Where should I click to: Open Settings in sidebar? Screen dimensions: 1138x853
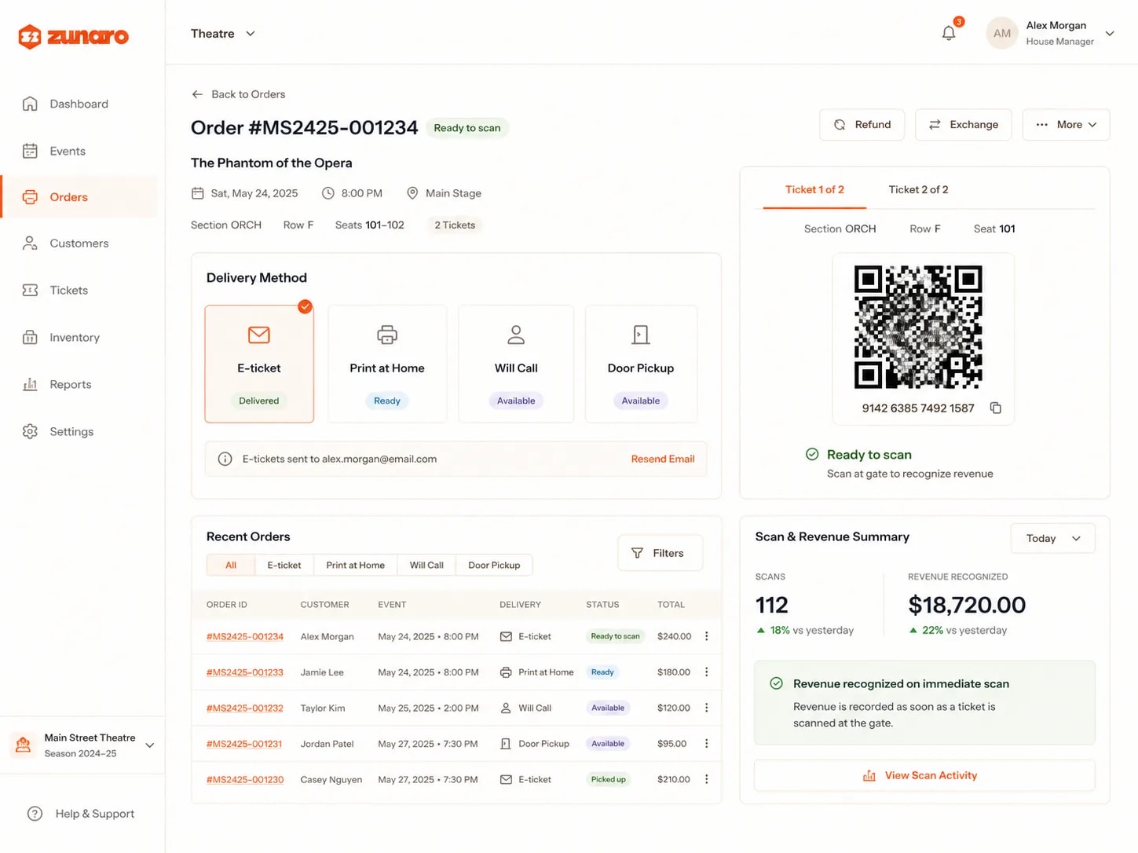[x=79, y=431]
